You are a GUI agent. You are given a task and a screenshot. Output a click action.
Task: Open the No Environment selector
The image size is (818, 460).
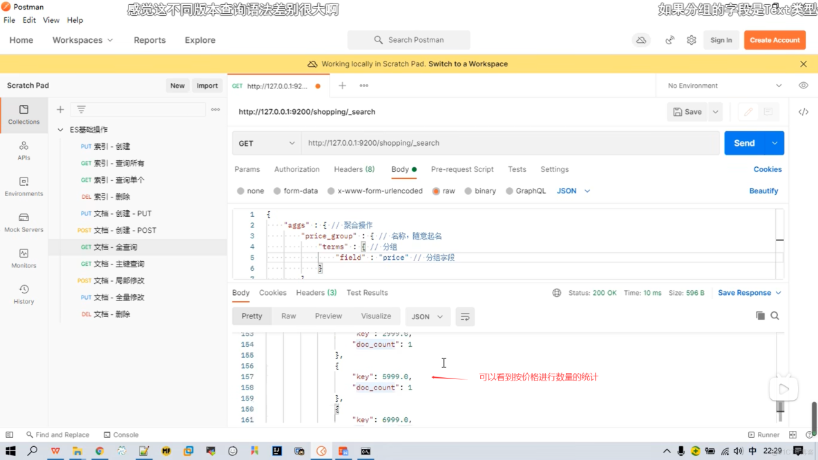click(x=719, y=85)
